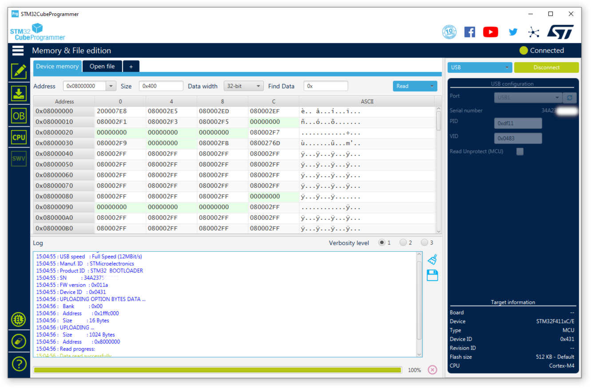Expand the Read button dropdown arrow
This screenshot has width=591, height=388.
point(432,86)
